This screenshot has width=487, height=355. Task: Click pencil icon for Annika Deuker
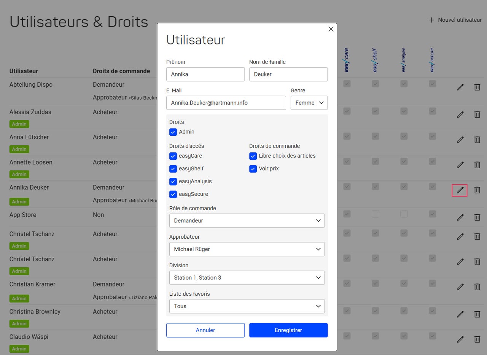(x=460, y=190)
